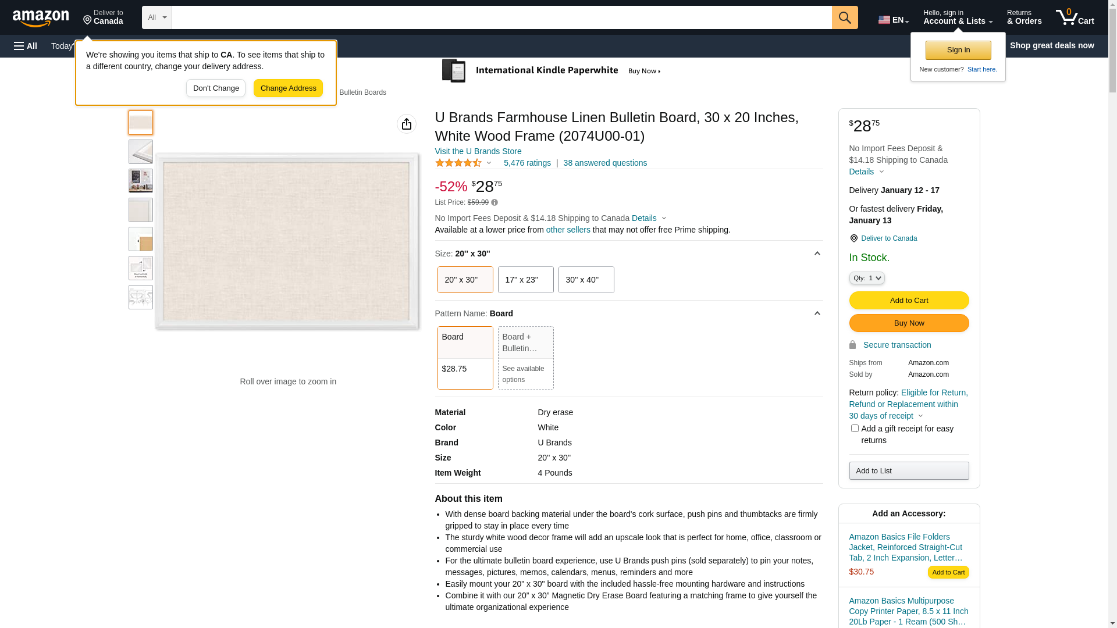Select the Board + Bulletin pattern swatch

[x=525, y=357]
